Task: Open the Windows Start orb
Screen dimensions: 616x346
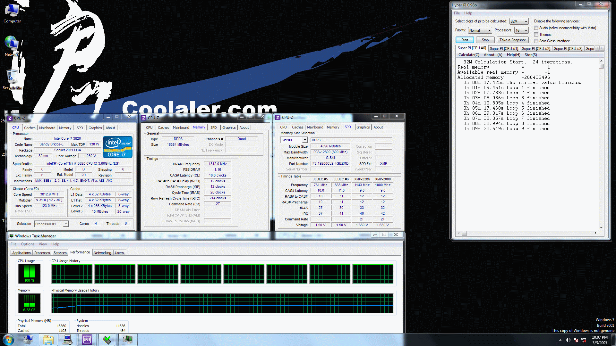Action: [9, 340]
